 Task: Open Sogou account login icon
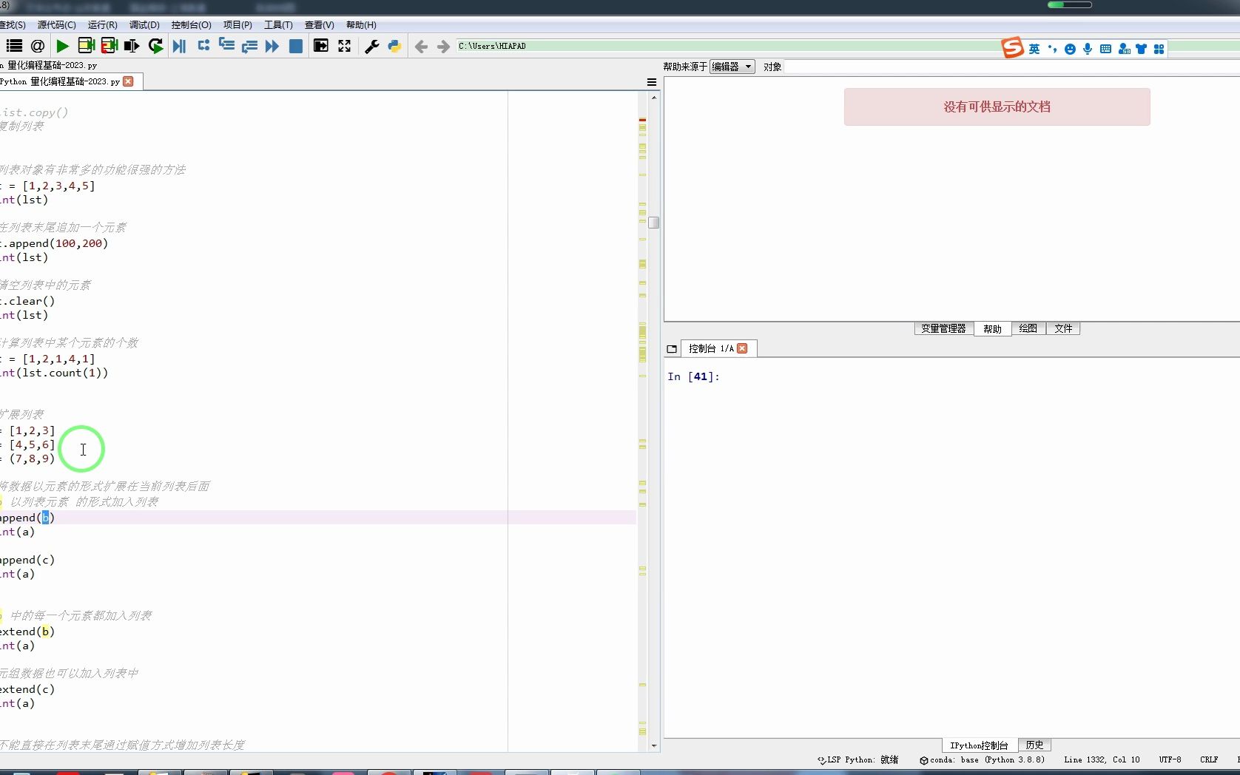coord(1124,49)
